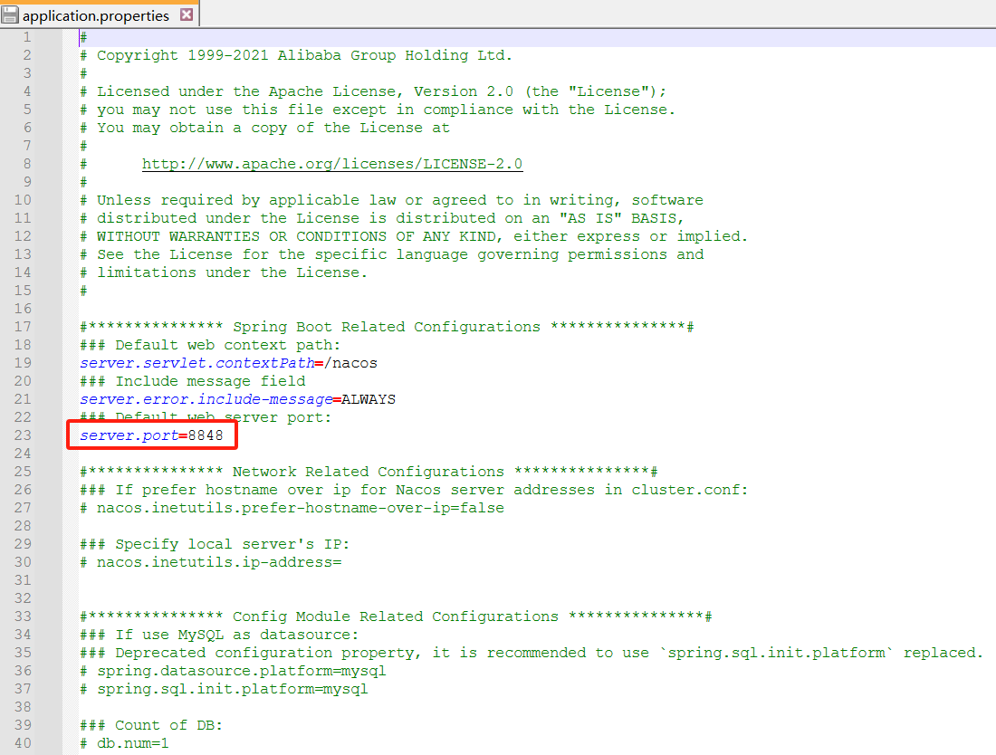Open the Apache license URL link
This screenshot has width=996, height=755.
330,163
